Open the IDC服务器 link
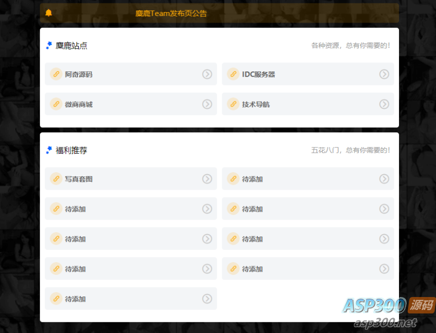The image size is (436, 333). pyautogui.click(x=308, y=74)
